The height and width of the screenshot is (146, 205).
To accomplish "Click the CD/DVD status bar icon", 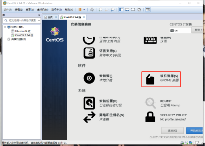I will 186,142.
